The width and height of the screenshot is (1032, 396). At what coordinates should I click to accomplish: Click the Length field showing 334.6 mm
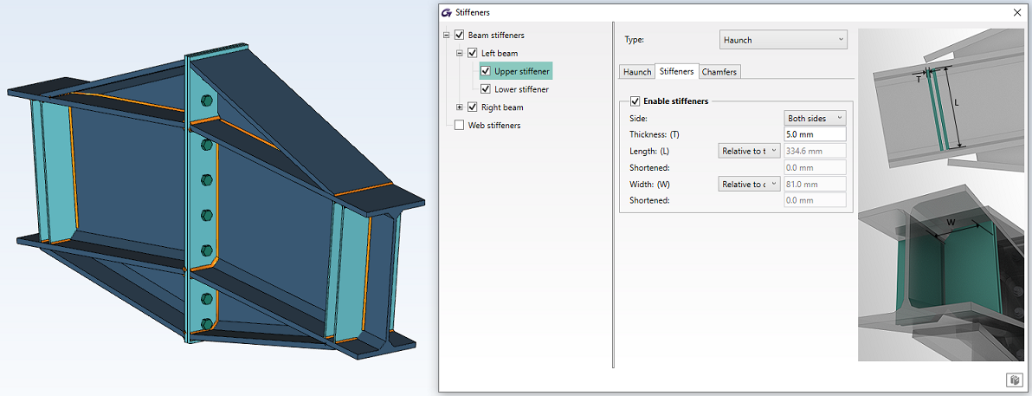pos(815,151)
